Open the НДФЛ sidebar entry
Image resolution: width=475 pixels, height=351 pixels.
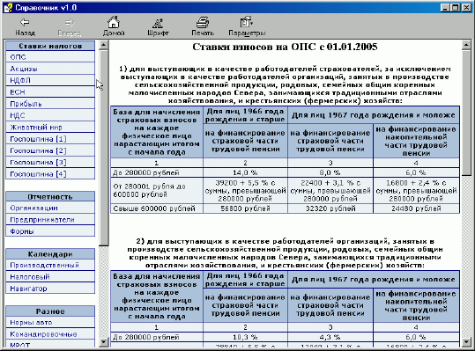pyautogui.click(x=50, y=80)
